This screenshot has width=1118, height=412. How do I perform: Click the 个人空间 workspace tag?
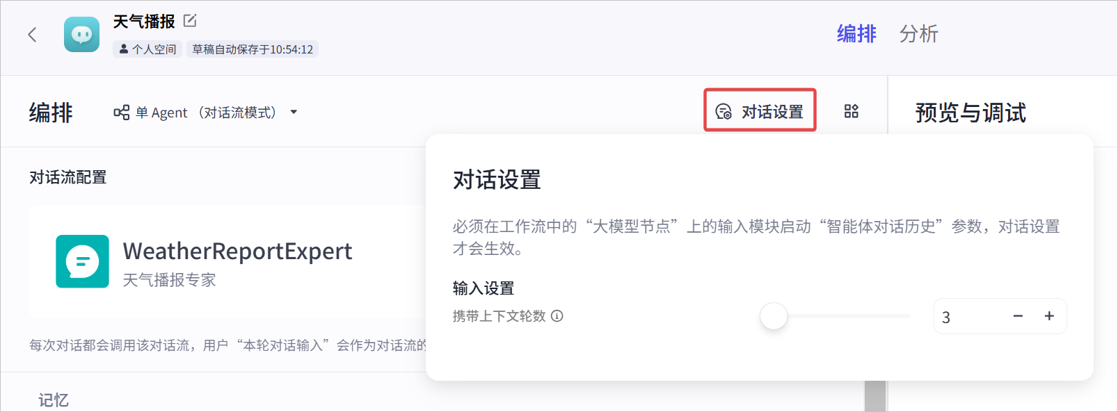pos(147,49)
